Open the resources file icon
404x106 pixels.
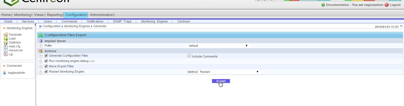tap(6, 50)
